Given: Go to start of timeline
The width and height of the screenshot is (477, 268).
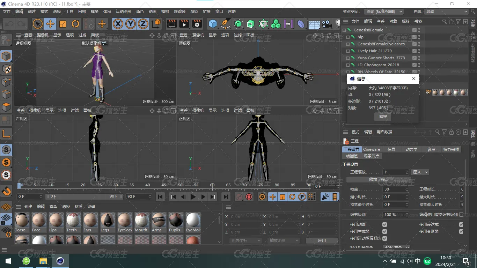Looking at the screenshot, I should pos(160,197).
